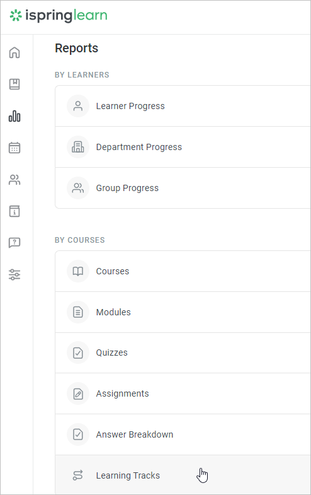Click the Department Progress building icon
The height and width of the screenshot is (495, 311).
(x=78, y=147)
